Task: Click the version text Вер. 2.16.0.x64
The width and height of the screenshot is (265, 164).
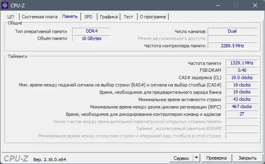Action: click(x=50, y=160)
